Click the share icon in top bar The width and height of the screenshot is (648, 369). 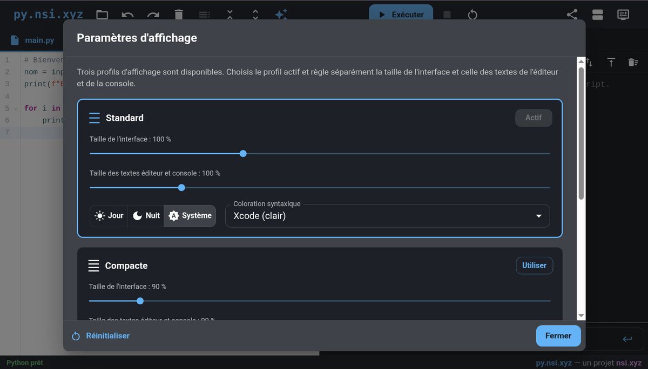click(572, 15)
